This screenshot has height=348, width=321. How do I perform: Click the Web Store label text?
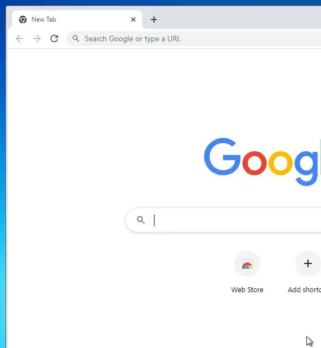247,290
